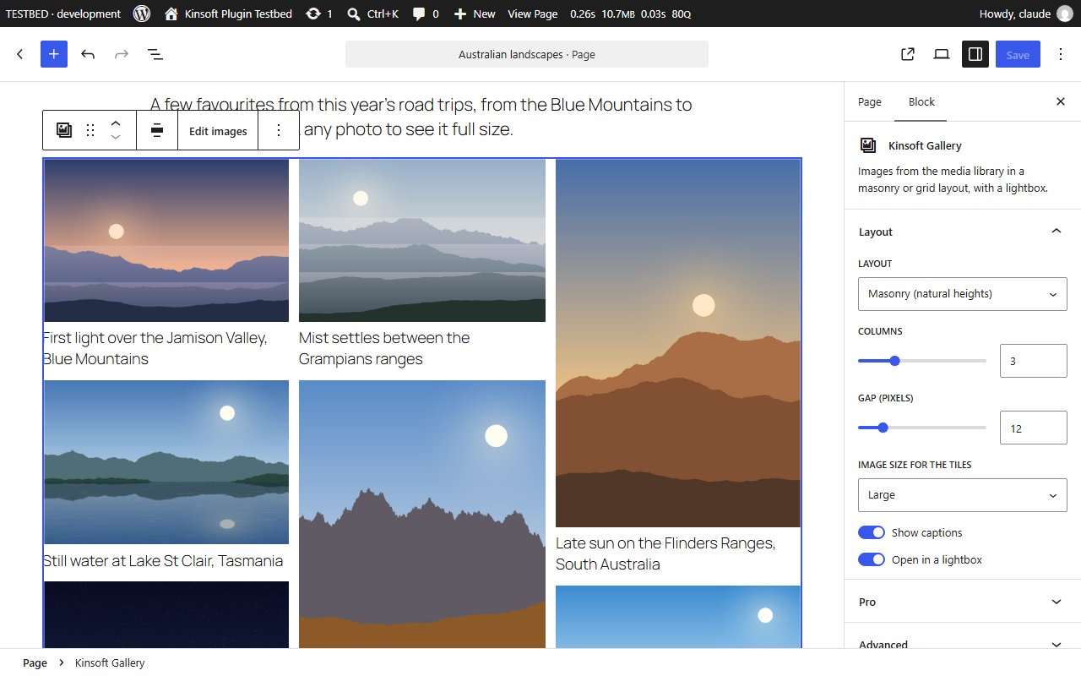Screen dimensions: 1081x676
Task: Click the Gap pixels number field
Action: [x=1034, y=428]
